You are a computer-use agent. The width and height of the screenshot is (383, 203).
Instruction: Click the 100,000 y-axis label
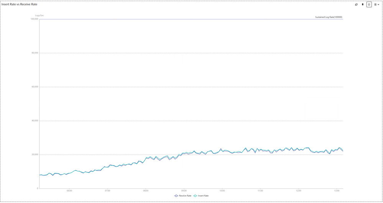[34, 19]
